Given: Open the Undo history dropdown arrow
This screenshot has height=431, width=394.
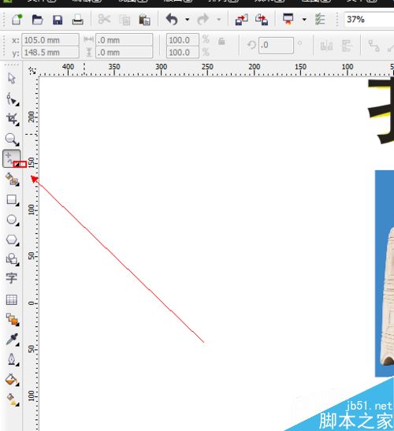Looking at the screenshot, I should pos(188,20).
